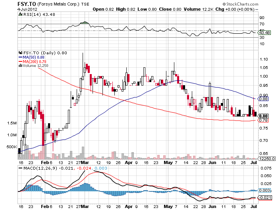
Task: Click the green 43.48 RSI axis tag
Action: 264,32
